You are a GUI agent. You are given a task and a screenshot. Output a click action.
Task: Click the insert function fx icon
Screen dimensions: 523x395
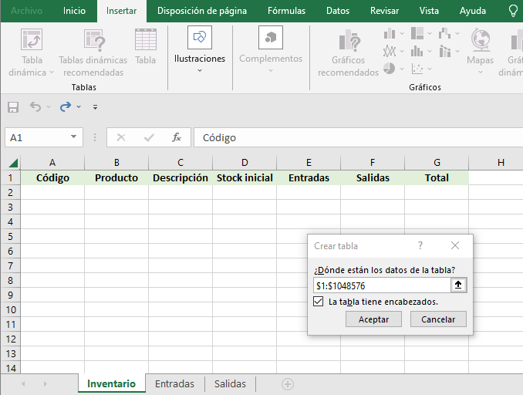pyautogui.click(x=177, y=137)
